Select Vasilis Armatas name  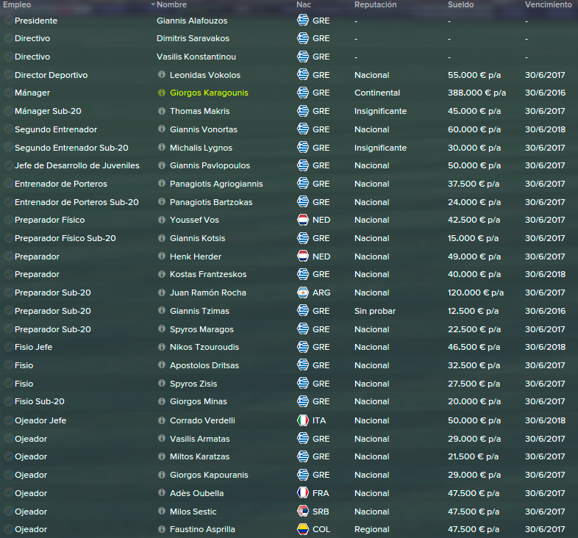coord(200,439)
